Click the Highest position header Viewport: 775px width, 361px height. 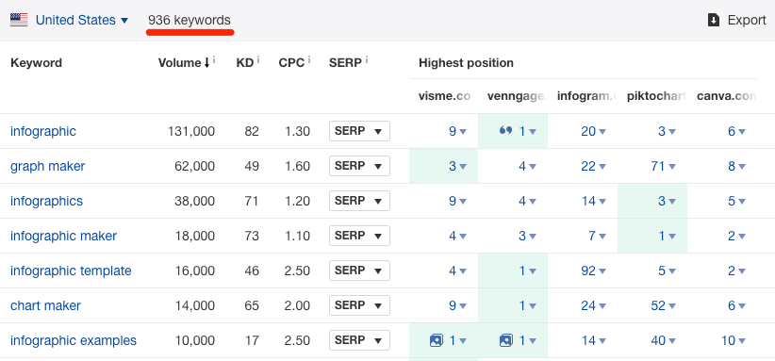click(x=466, y=63)
